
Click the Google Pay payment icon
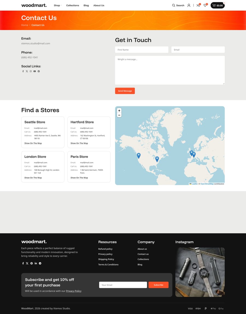click(x=221, y=309)
